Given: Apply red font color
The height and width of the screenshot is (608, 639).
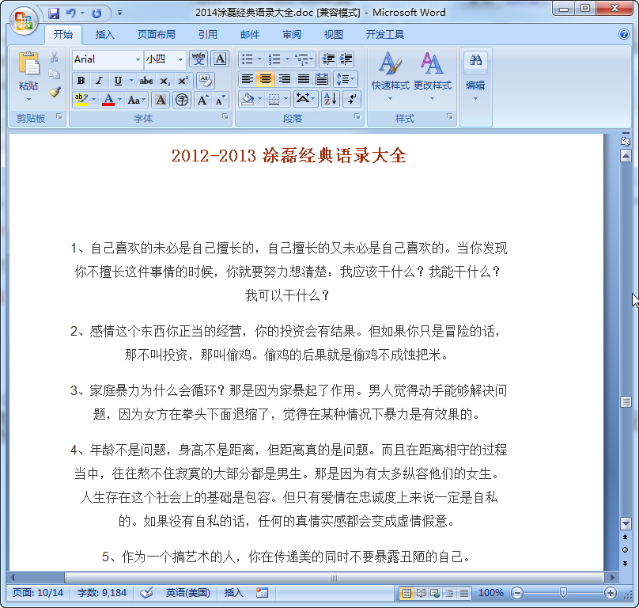Looking at the screenshot, I should pos(108,99).
